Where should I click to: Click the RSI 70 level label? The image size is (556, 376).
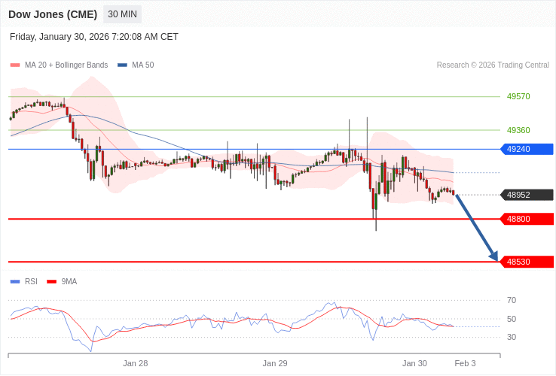[x=512, y=301]
